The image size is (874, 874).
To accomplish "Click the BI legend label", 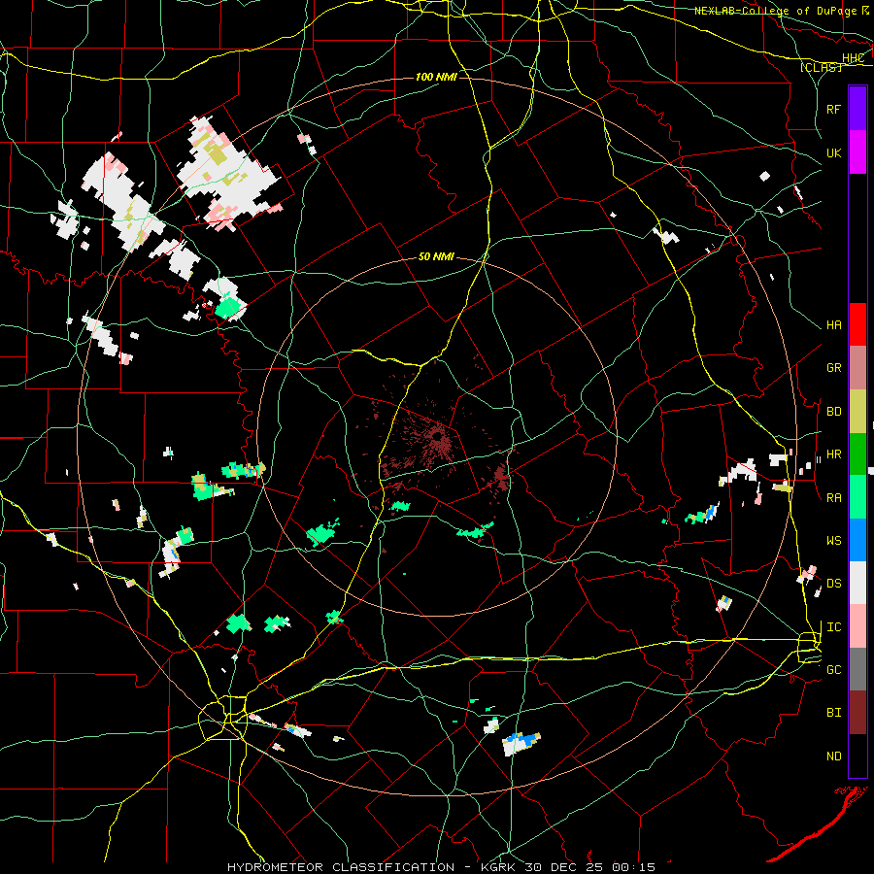I will [x=833, y=713].
